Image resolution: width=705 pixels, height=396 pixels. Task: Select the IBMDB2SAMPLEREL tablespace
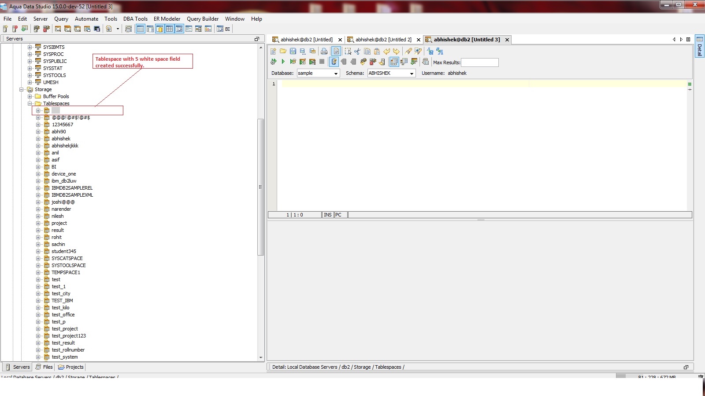[x=72, y=188]
